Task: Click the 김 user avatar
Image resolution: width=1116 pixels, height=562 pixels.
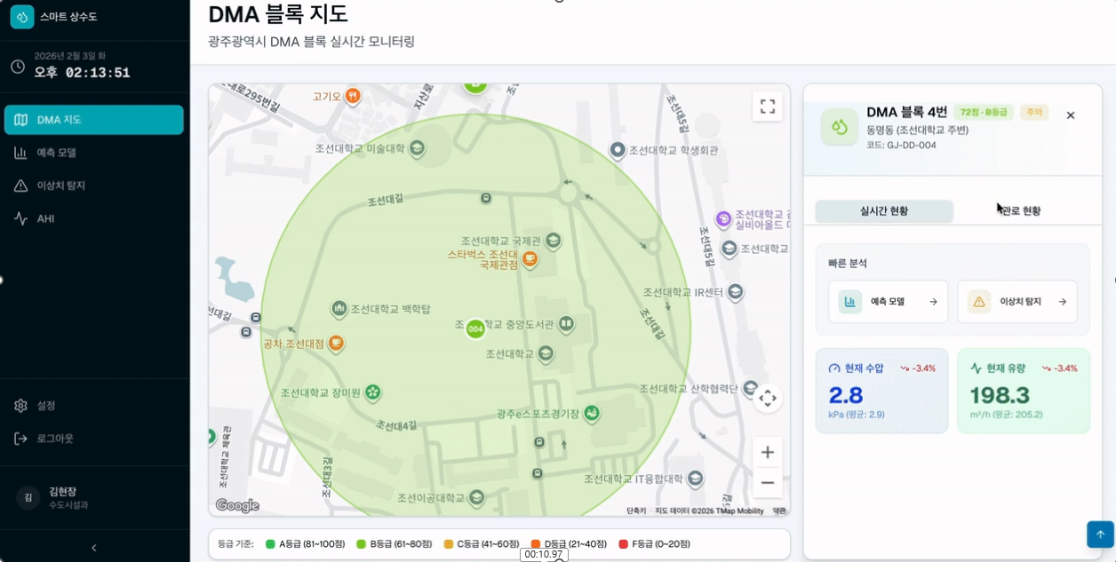Action: pos(28,497)
